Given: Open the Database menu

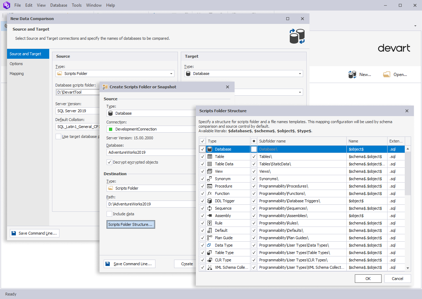Looking at the screenshot, I should pyautogui.click(x=58, y=5).
